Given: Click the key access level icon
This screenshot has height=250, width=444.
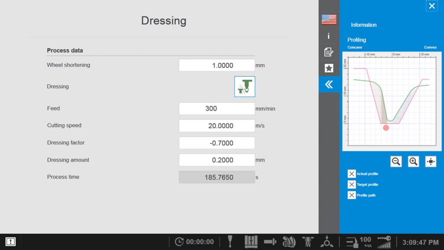Looking at the screenshot, I should 384,242.
